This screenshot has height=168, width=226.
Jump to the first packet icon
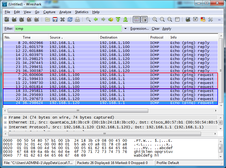click(x=118, y=19)
